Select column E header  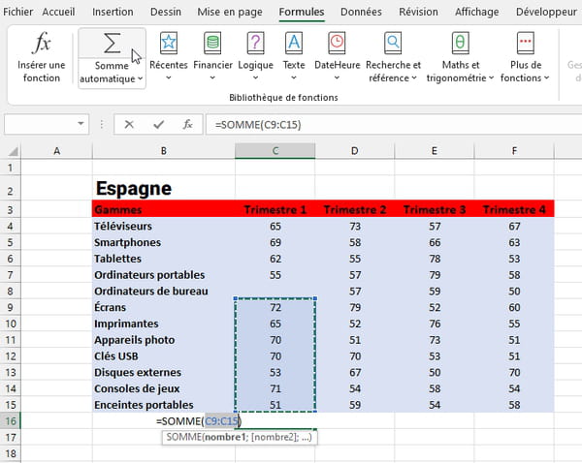click(x=435, y=151)
